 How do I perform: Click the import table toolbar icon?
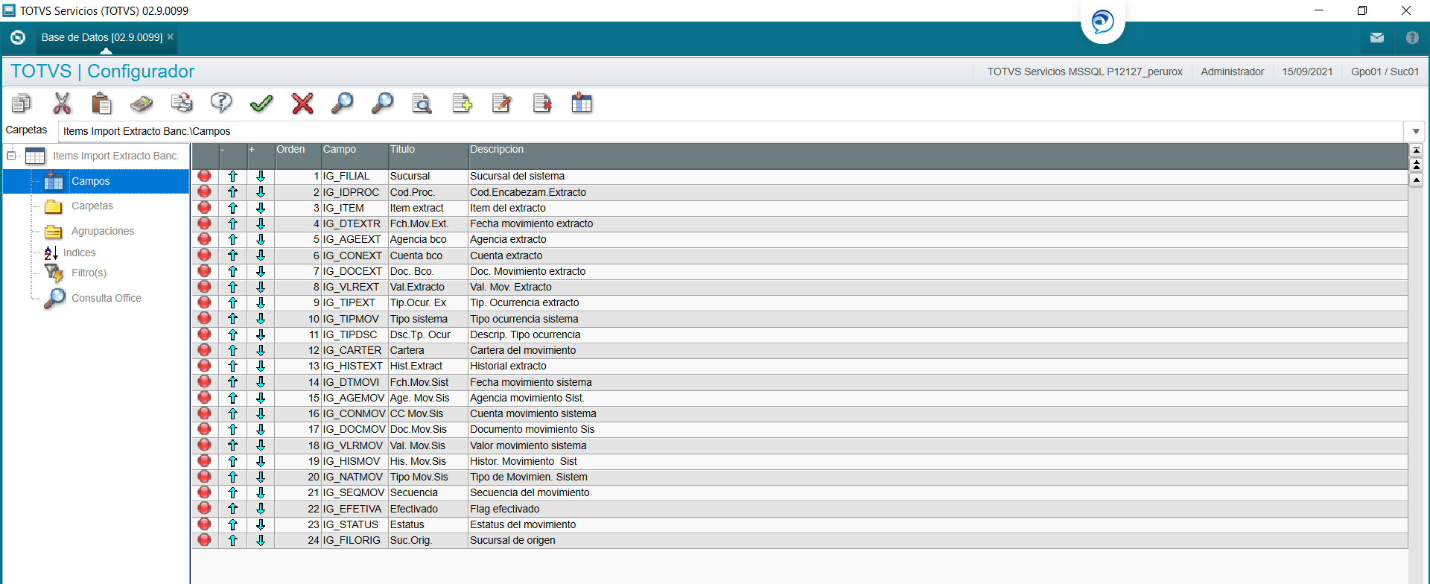[582, 103]
